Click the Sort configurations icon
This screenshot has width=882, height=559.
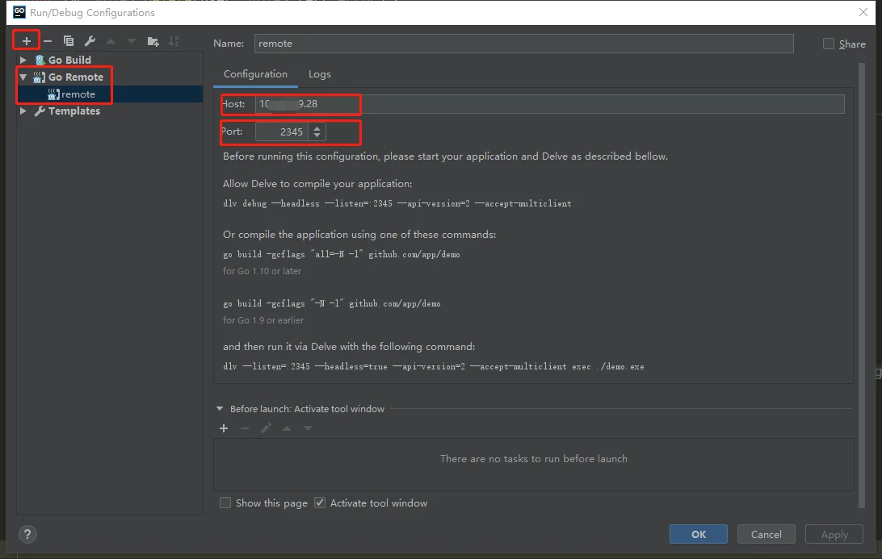[x=174, y=40]
